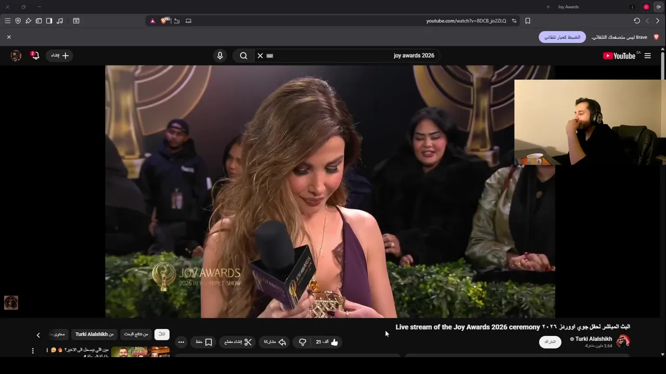Click the cast device icon in address bar
666x374 pixels.
pos(188,21)
